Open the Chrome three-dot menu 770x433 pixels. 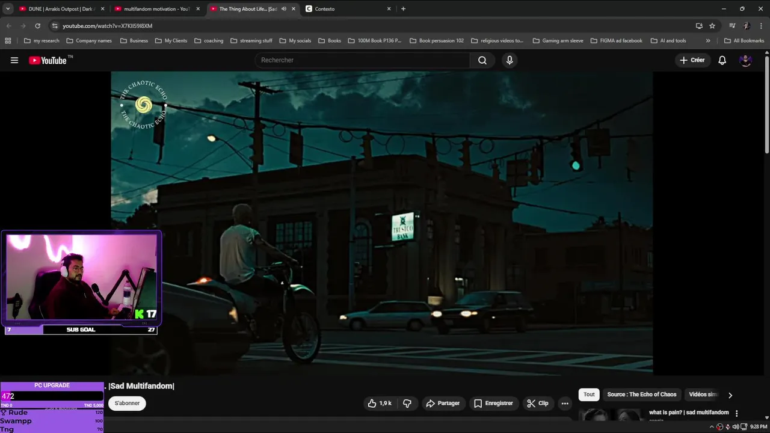coord(761,26)
